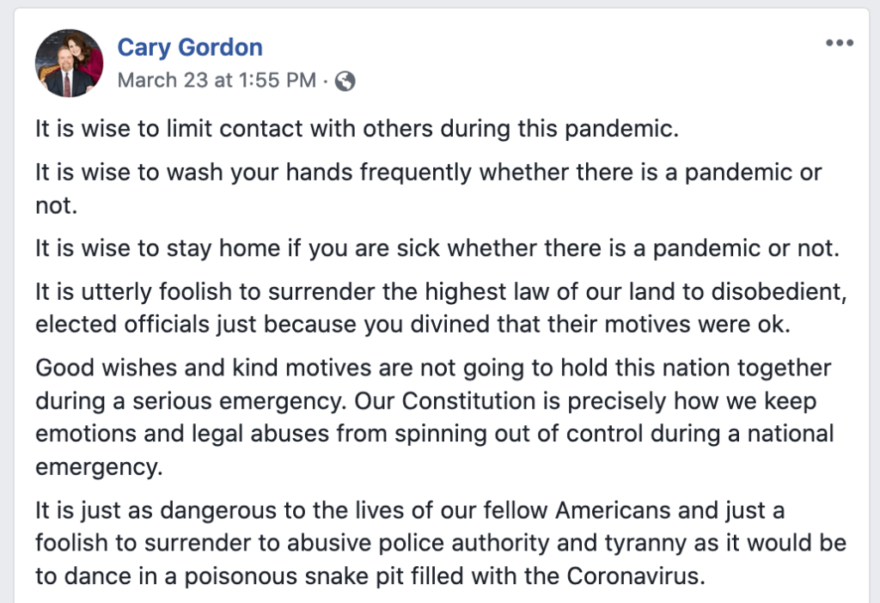Viewport: 880px width, 603px height.
Task: Visit Cary Gordon's profile via name link
Action: point(190,47)
